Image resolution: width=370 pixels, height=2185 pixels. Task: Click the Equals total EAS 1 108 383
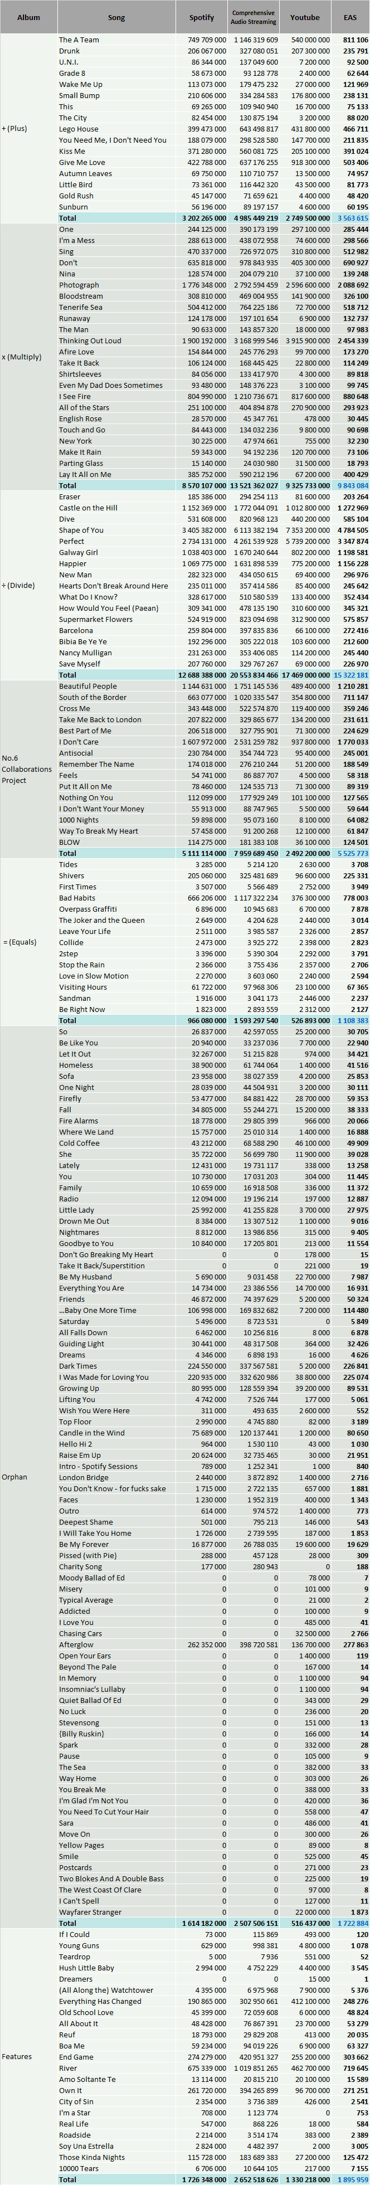353,1020
